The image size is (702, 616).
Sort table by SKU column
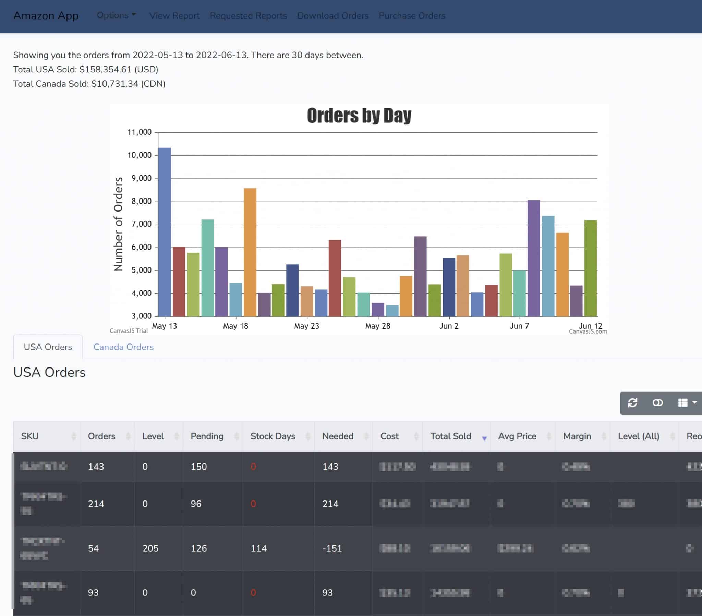47,436
